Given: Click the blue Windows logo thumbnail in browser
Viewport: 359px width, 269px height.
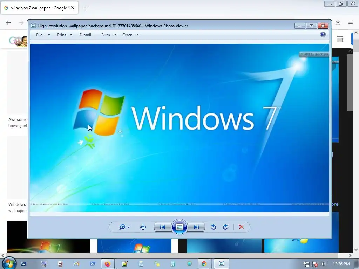Looking at the screenshot, I should pos(134,246).
